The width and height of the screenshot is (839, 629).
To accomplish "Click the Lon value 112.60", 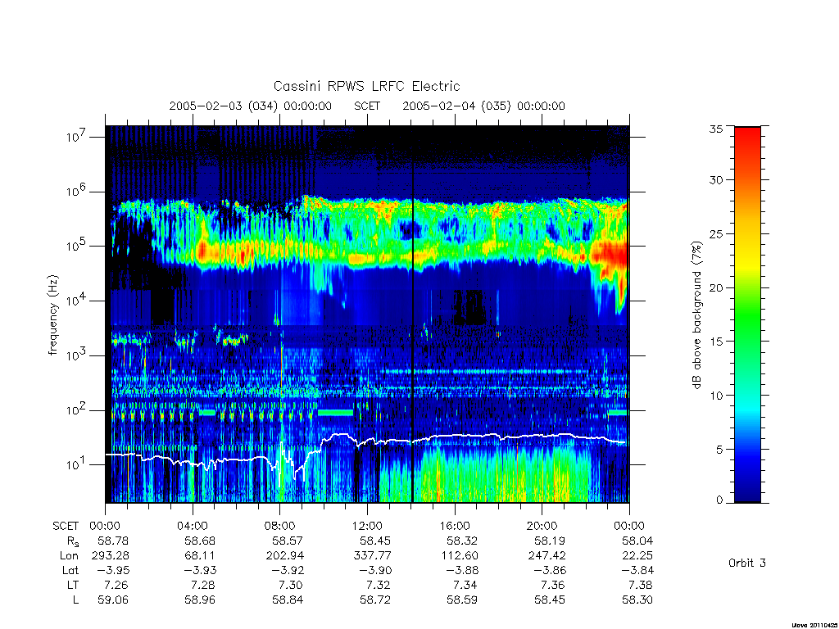I will coord(460,556).
